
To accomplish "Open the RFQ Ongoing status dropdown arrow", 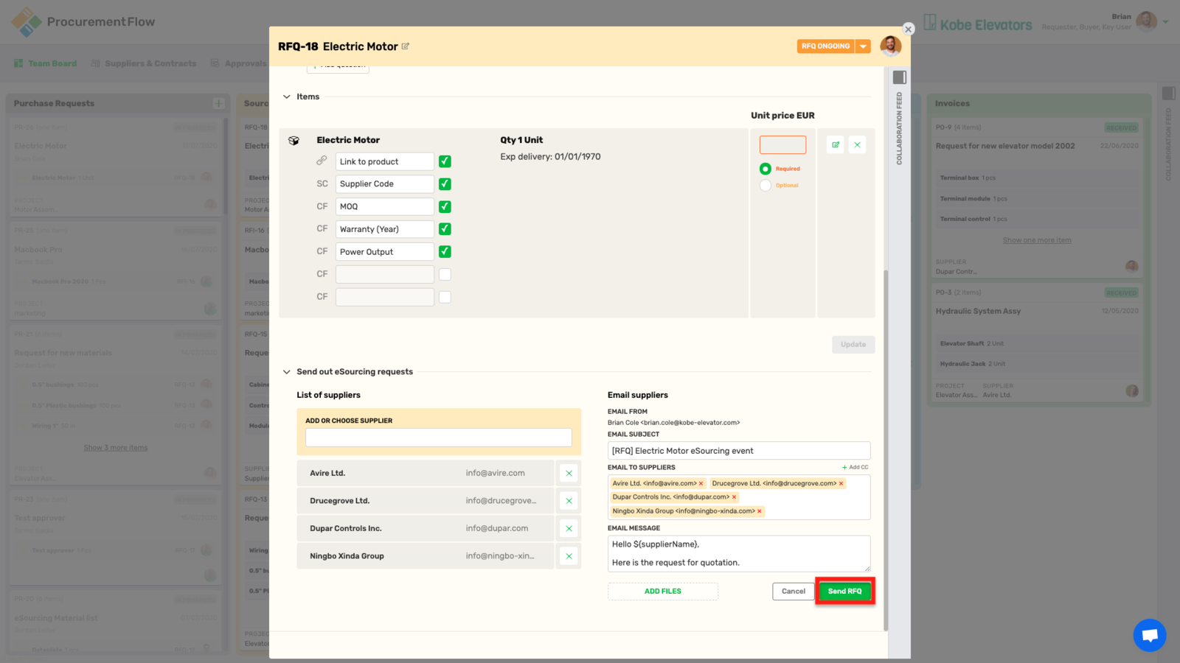I will (863, 46).
